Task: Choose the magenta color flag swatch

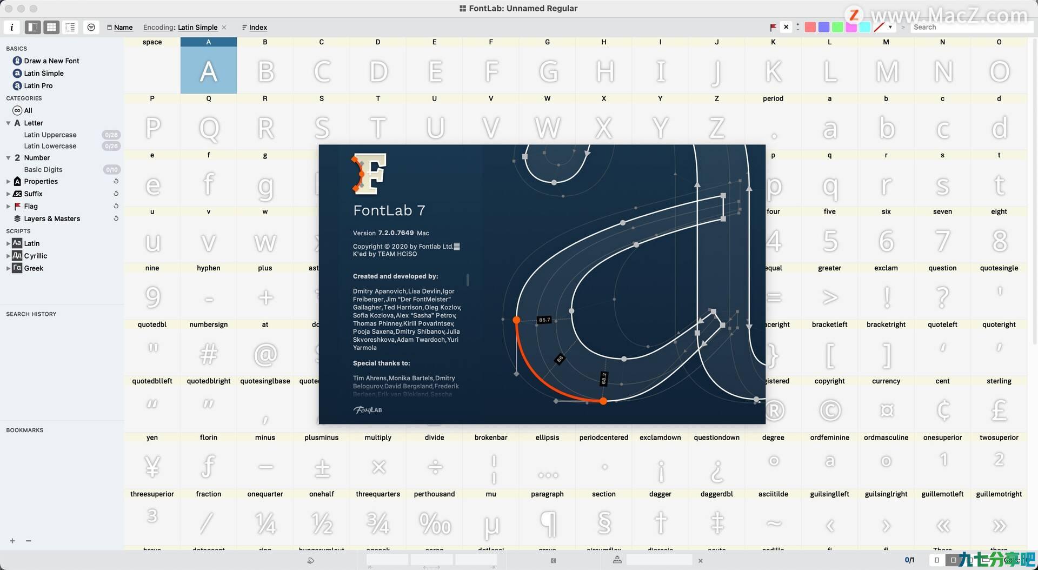Action: point(851,27)
